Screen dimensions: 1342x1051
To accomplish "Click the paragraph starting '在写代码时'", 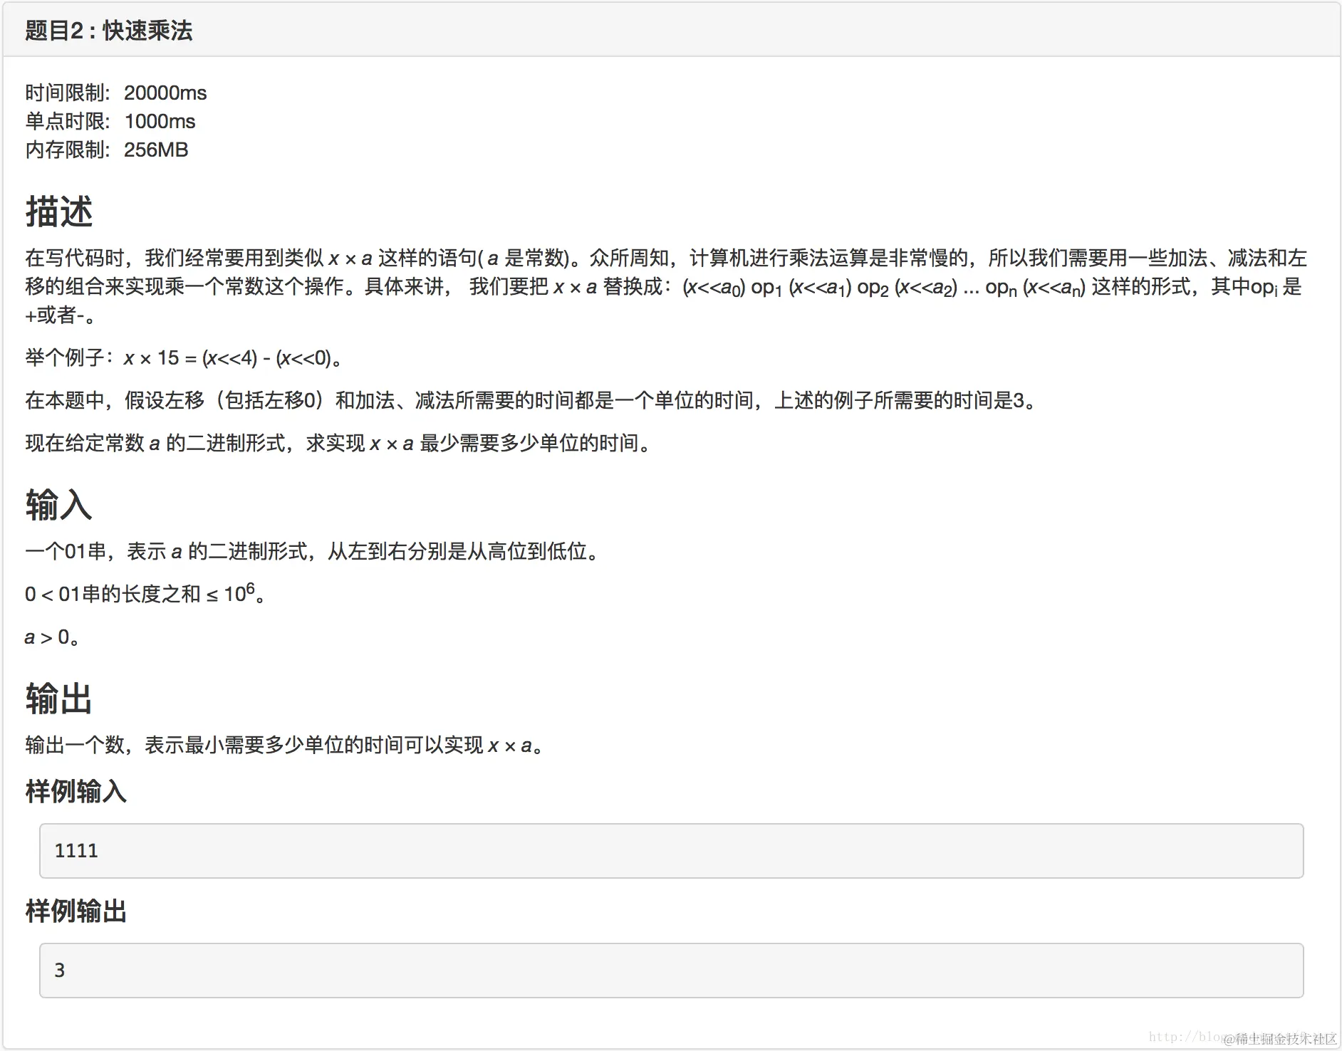I will pos(666,286).
